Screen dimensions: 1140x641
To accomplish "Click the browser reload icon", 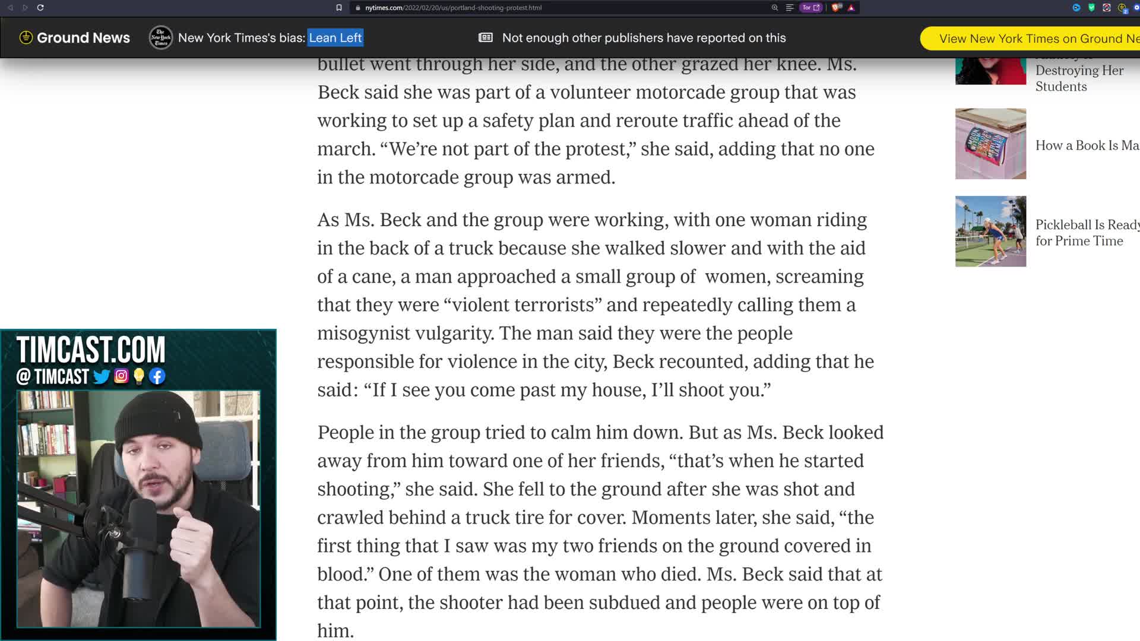I will pyautogui.click(x=40, y=8).
